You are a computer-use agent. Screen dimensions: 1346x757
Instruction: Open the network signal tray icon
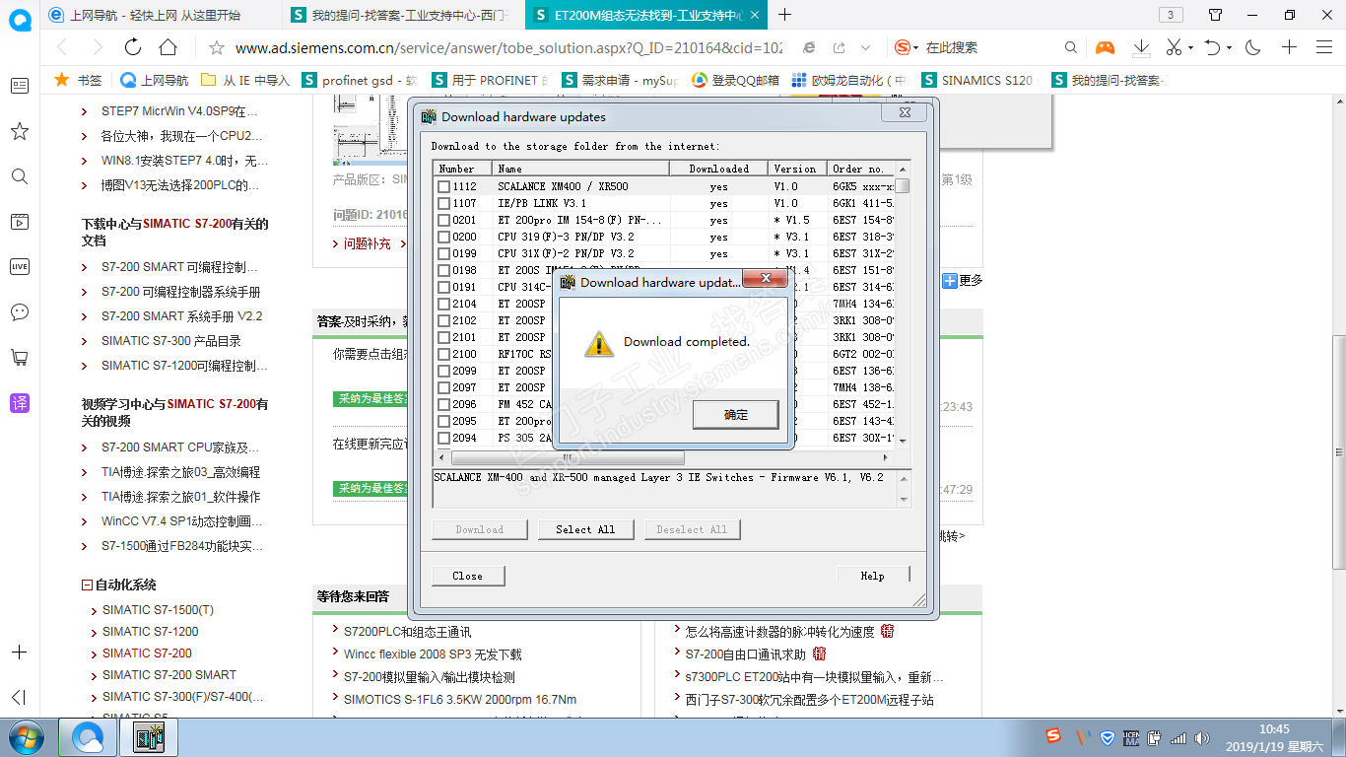coord(1177,737)
